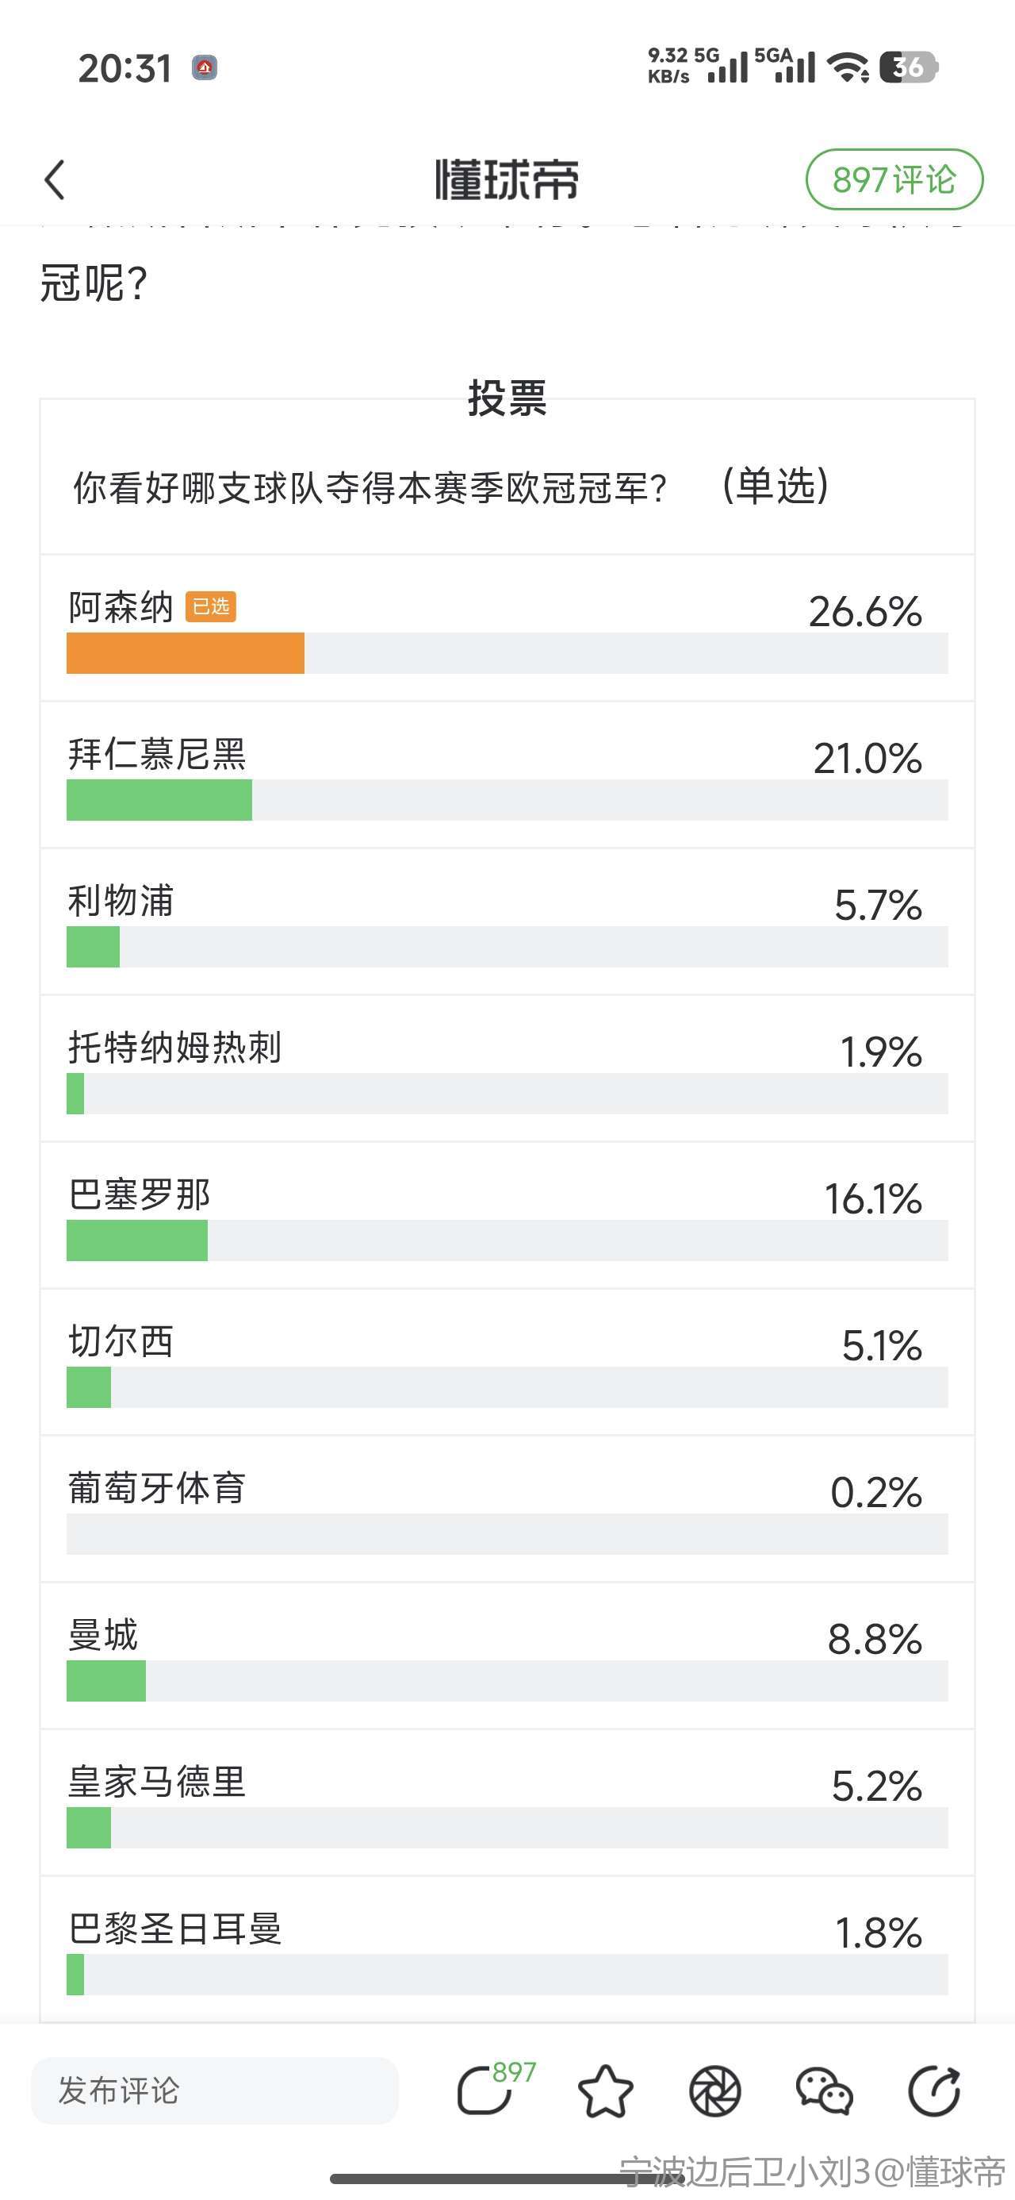The width and height of the screenshot is (1015, 2200).
Task: Tap the 发布评论 comment input field
Action: (x=214, y=2090)
